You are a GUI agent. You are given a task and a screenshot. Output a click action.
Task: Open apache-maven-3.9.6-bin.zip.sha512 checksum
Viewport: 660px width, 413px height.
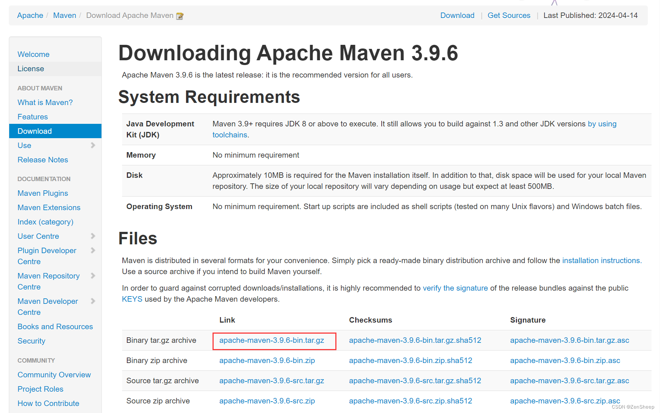point(411,360)
